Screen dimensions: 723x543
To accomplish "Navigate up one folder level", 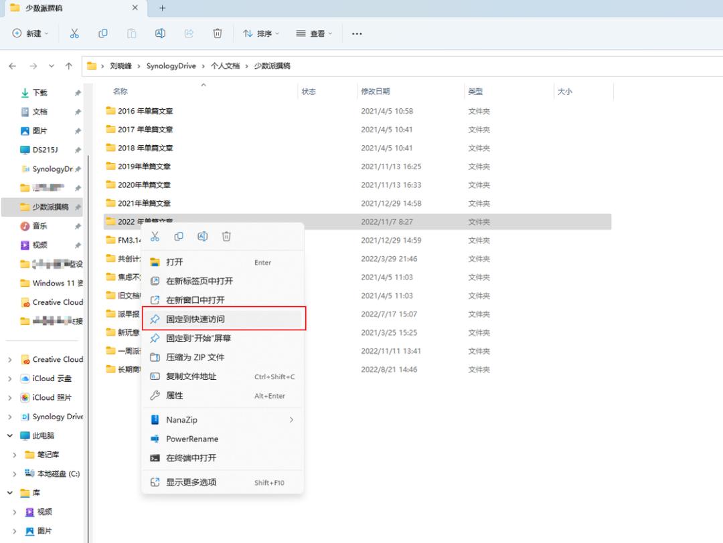I will (x=69, y=66).
